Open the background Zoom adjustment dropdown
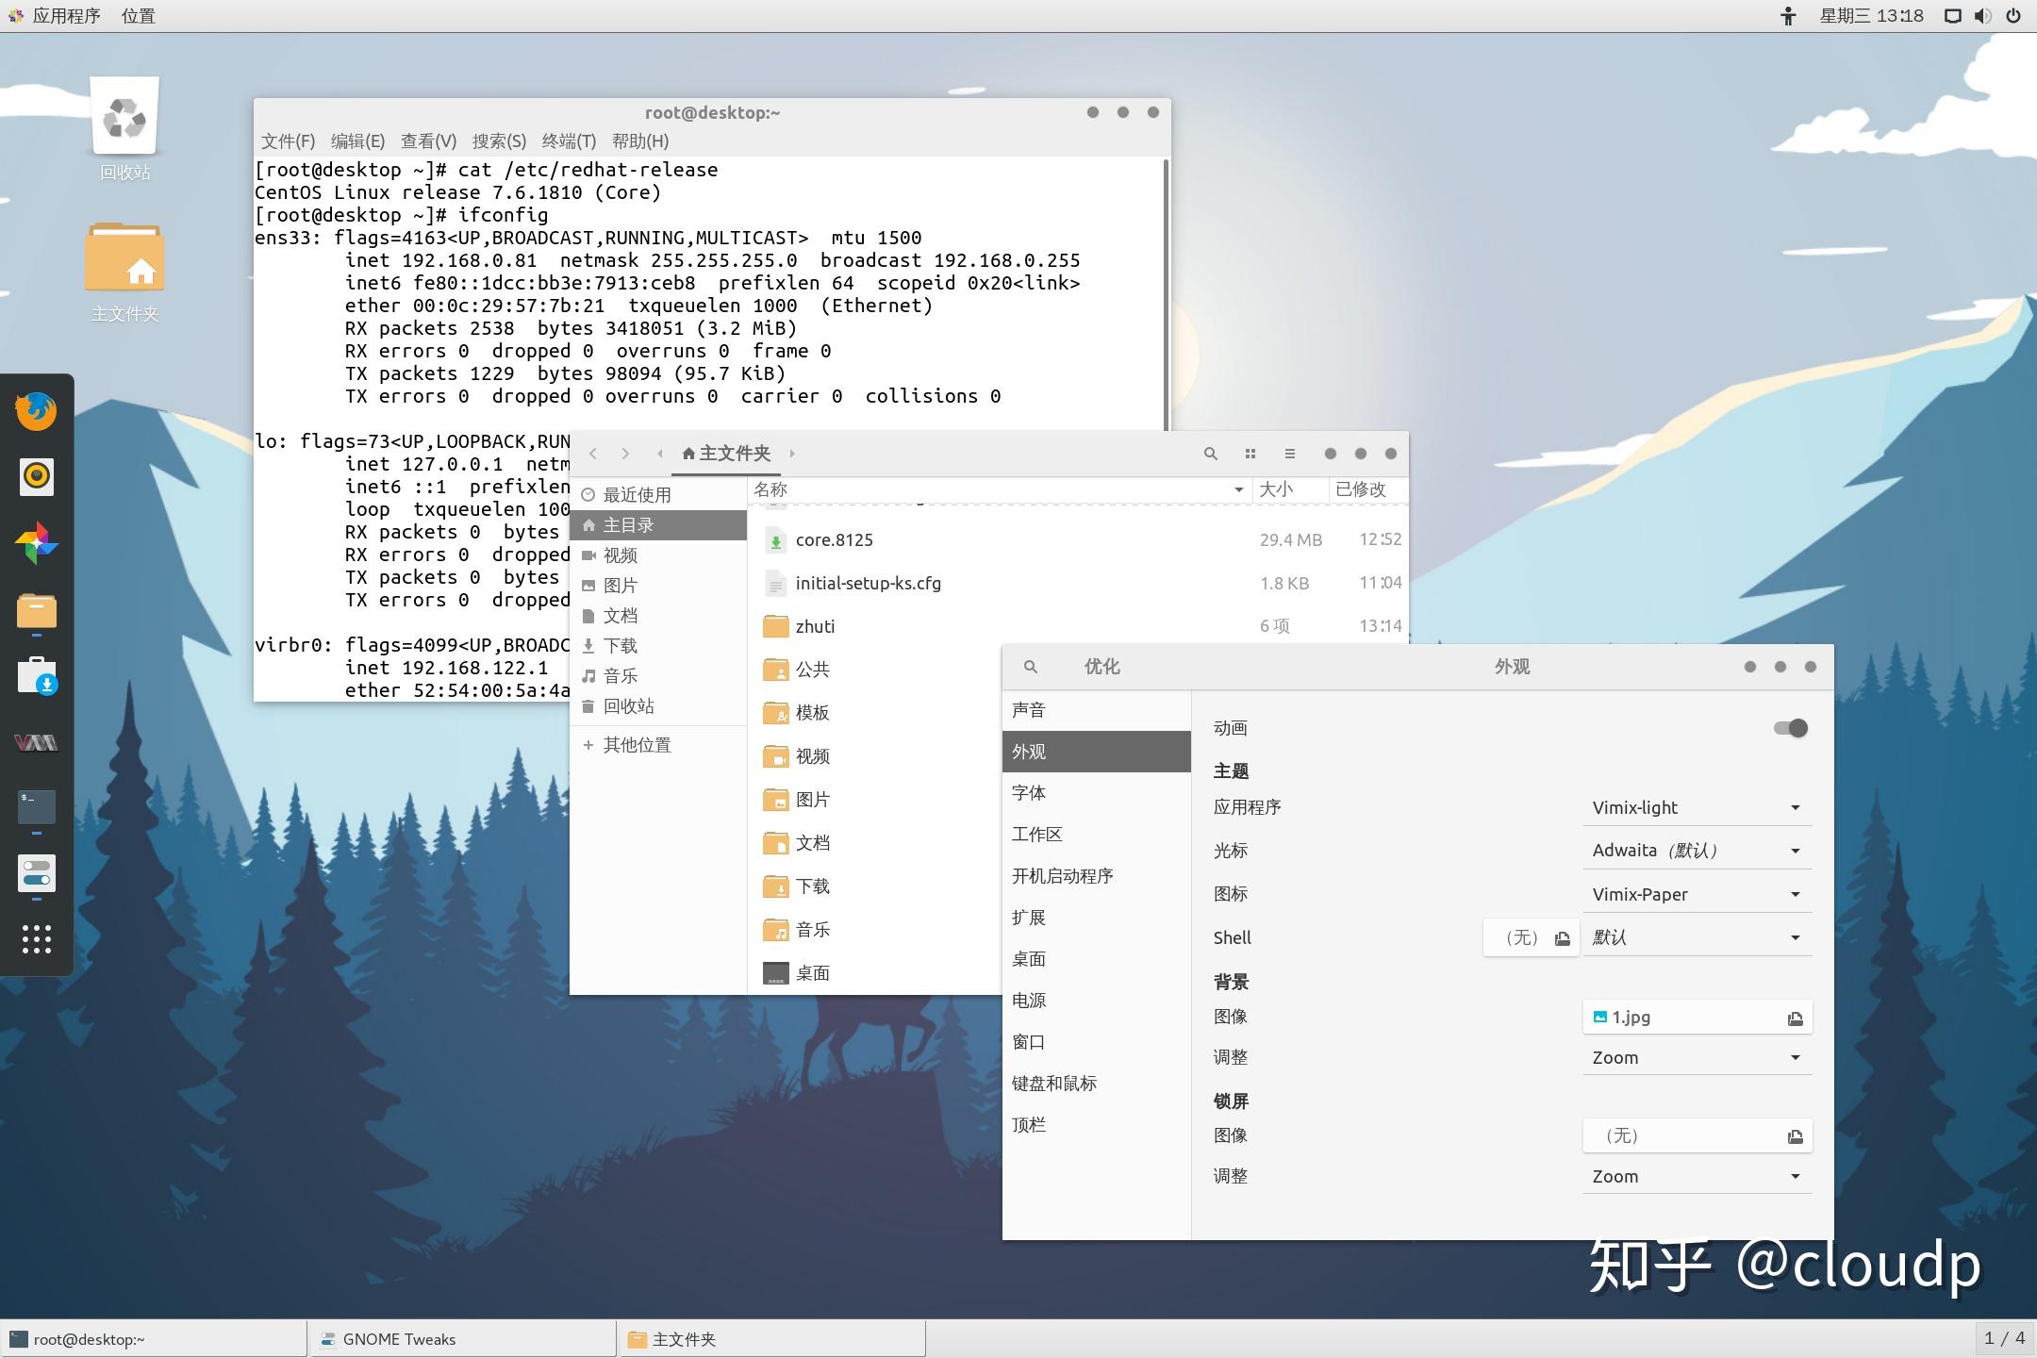The width and height of the screenshot is (2037, 1358). (1696, 1057)
